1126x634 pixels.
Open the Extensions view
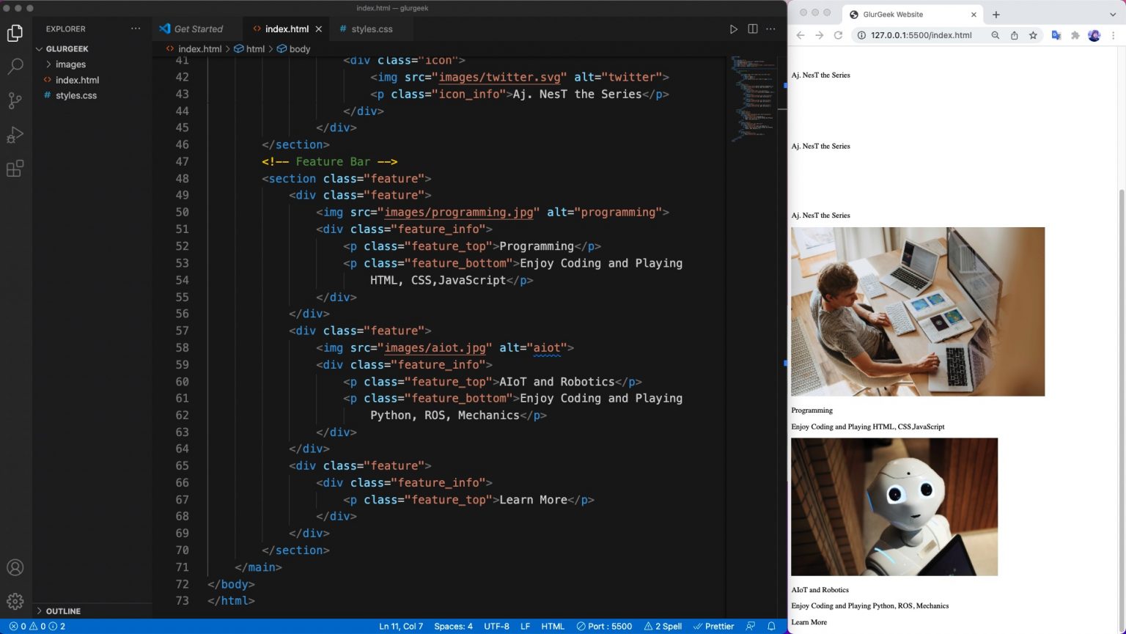pyautogui.click(x=15, y=169)
